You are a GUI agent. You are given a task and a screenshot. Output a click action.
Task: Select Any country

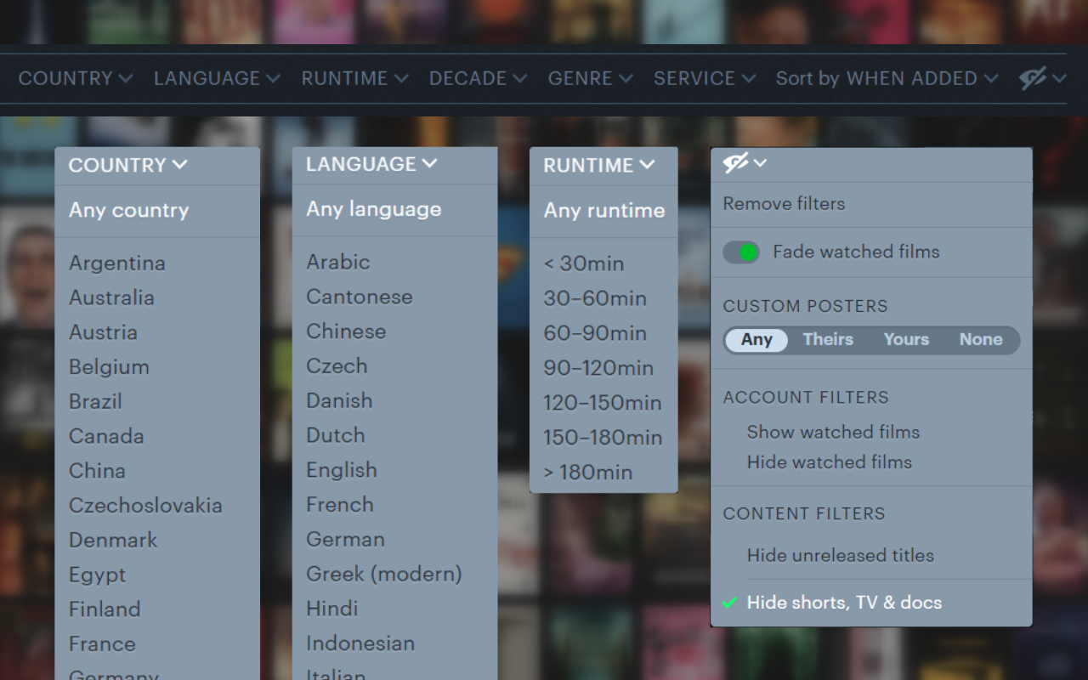pyautogui.click(x=128, y=211)
